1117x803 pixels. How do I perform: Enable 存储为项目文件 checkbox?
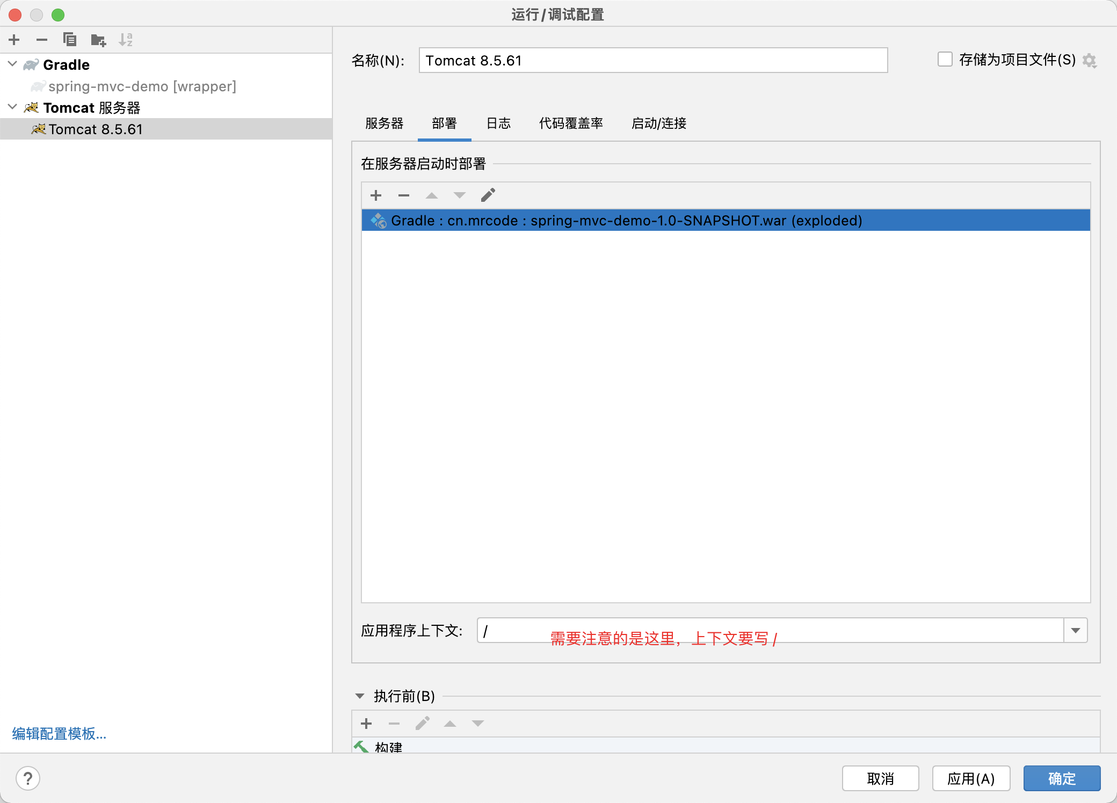pyautogui.click(x=945, y=60)
